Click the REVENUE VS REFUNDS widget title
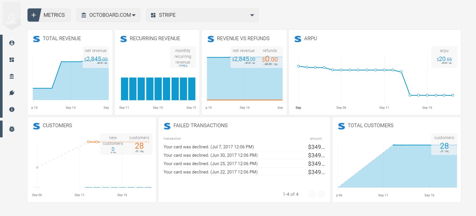Viewport: 476px width, 216px height. tap(243, 38)
